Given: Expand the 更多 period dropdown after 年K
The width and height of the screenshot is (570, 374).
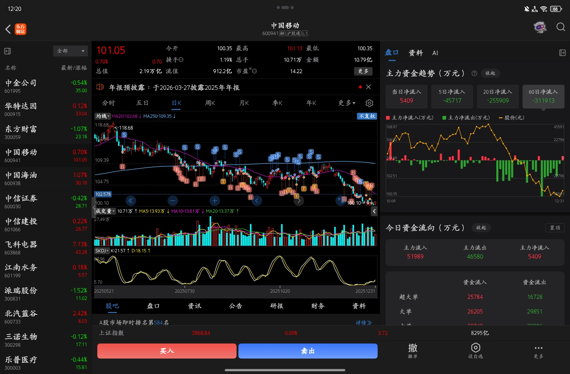Looking at the screenshot, I should 347,103.
